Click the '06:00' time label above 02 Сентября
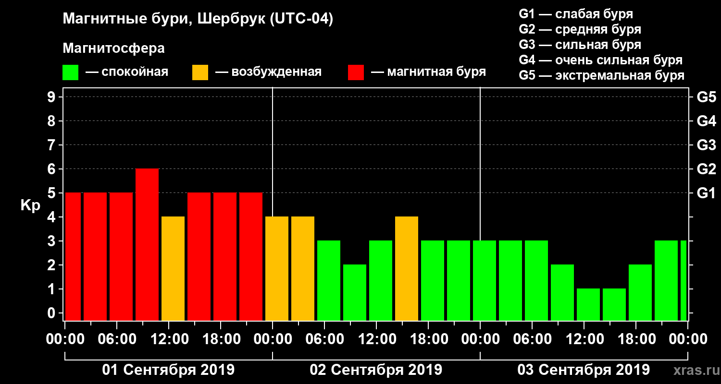Image resolution: width=721 pixels, height=384 pixels. click(324, 339)
